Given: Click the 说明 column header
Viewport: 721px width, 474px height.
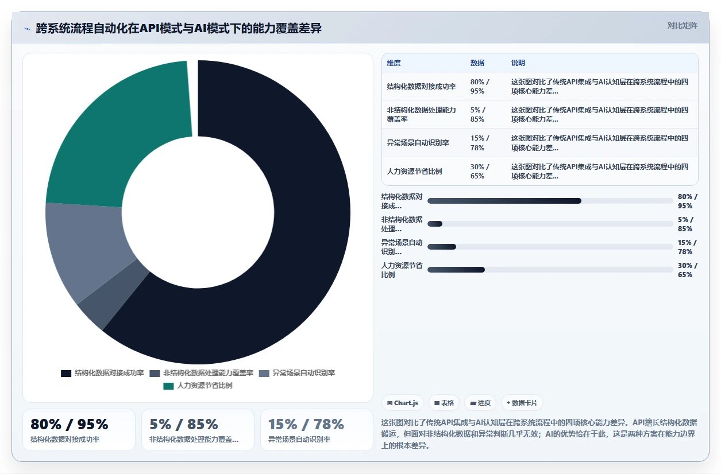Looking at the screenshot, I should coord(518,63).
